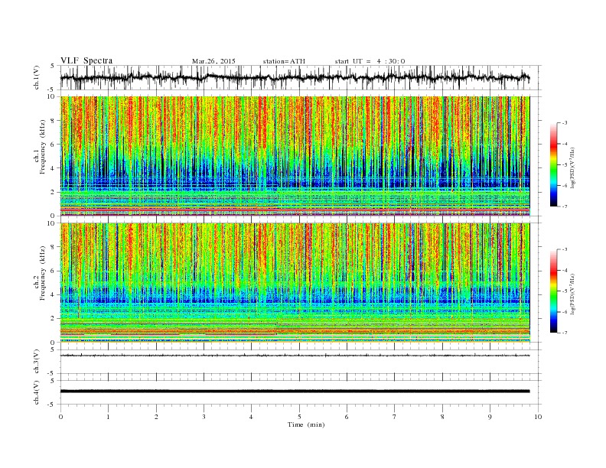The width and height of the screenshot is (606, 468).
Task: Click the time axis tick label "3"
Action: (x=204, y=417)
